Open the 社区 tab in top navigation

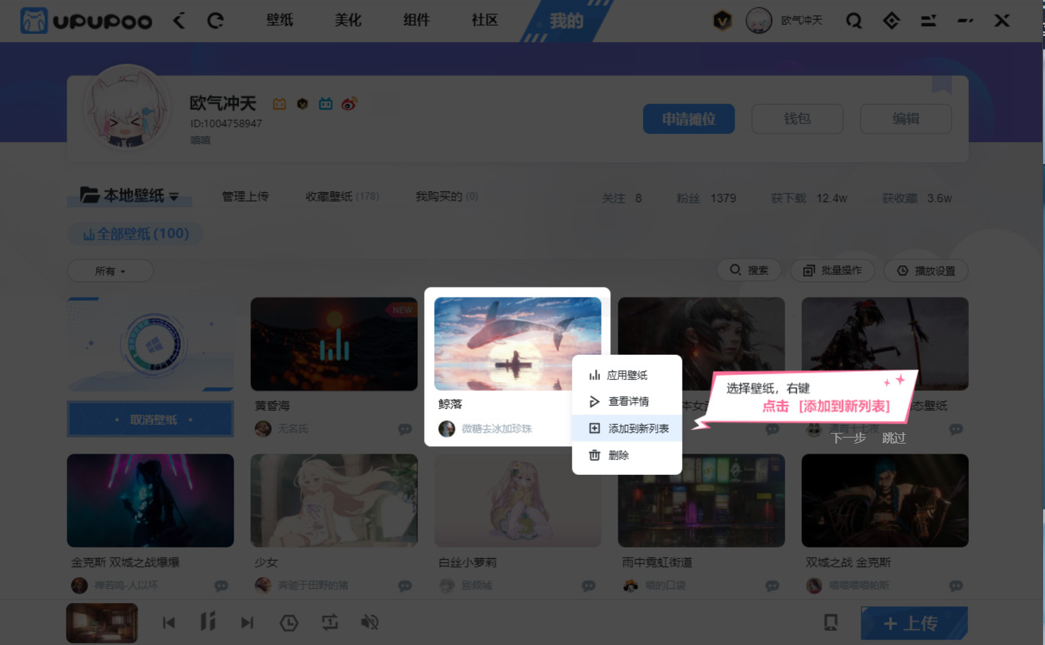click(484, 21)
